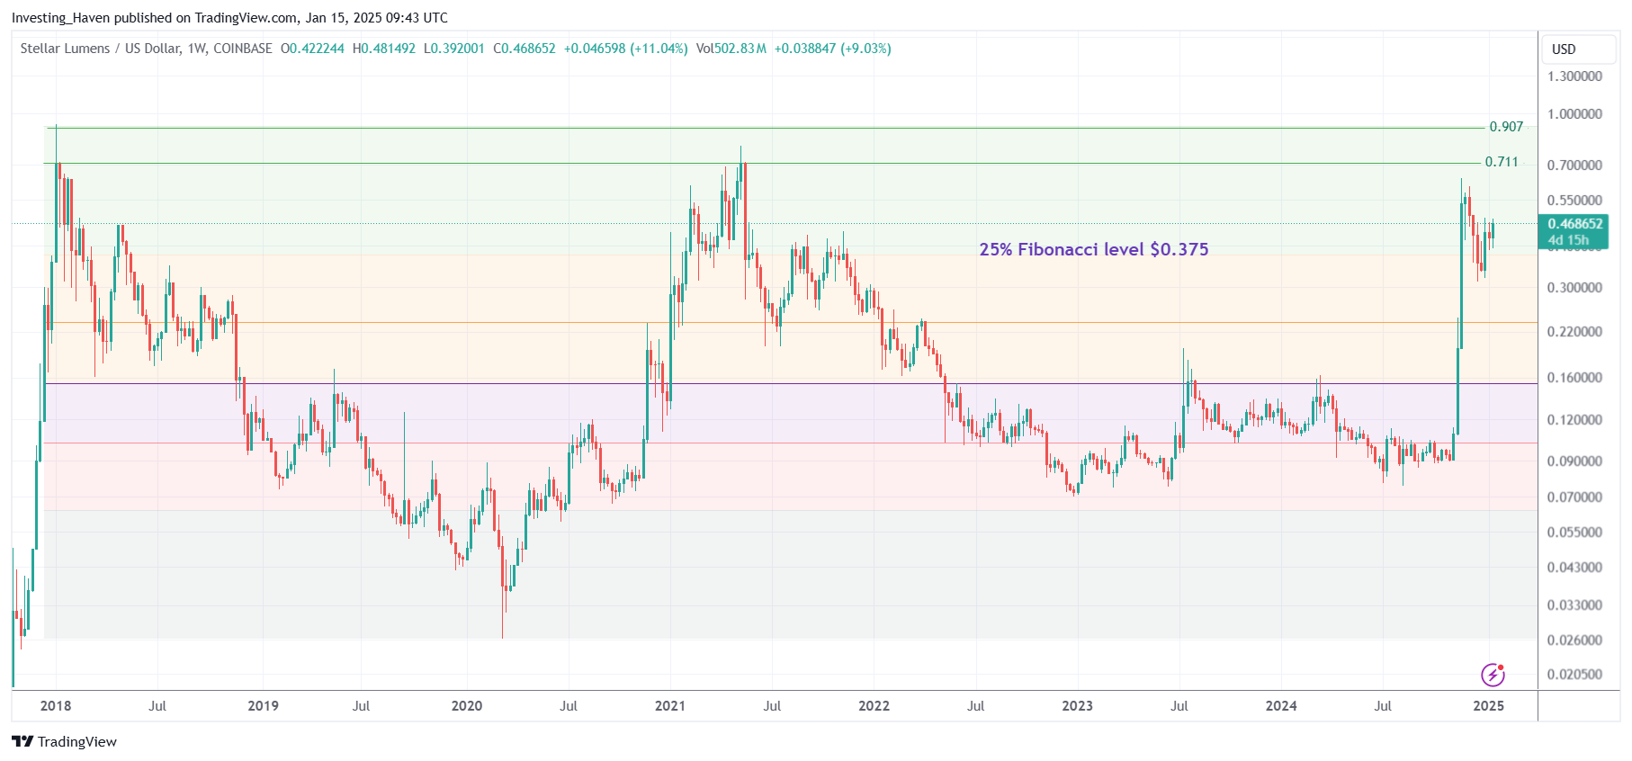The width and height of the screenshot is (1632, 761).
Task: Click the purple lightning flash icon
Action: tap(1493, 674)
